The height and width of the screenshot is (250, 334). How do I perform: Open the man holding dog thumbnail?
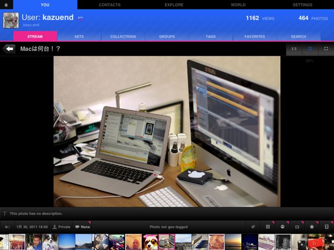tap(33, 242)
